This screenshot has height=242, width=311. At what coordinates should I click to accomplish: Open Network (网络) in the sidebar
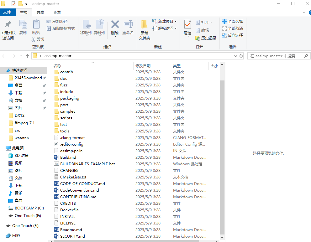click(16, 236)
